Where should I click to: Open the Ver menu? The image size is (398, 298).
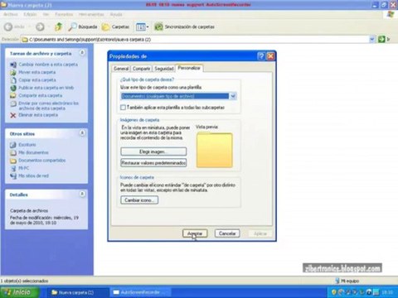pyautogui.click(x=46, y=14)
